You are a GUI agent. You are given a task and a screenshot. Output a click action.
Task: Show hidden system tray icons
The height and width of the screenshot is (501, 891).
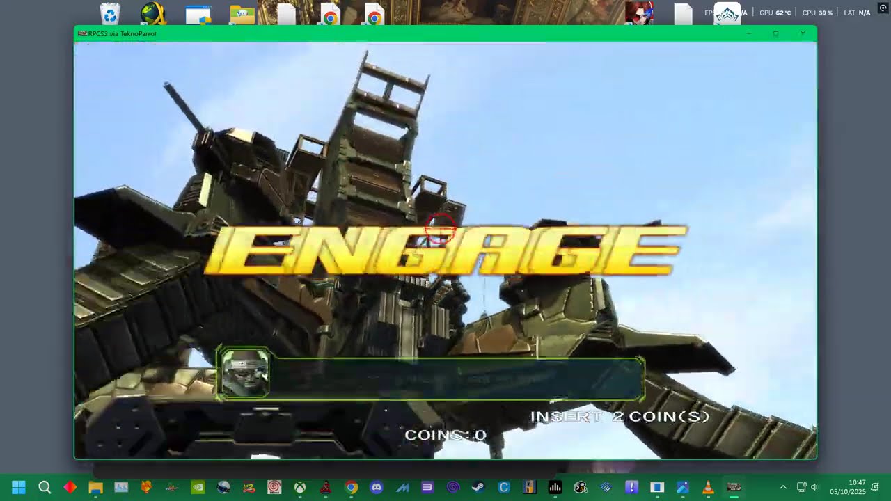783,487
